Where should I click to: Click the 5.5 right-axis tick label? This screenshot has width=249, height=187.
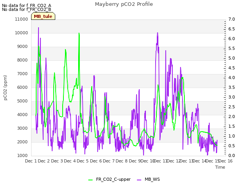(231, 48)
